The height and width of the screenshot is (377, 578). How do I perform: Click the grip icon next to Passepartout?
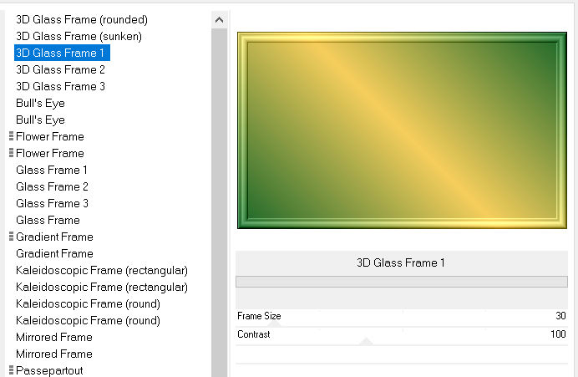click(x=11, y=370)
